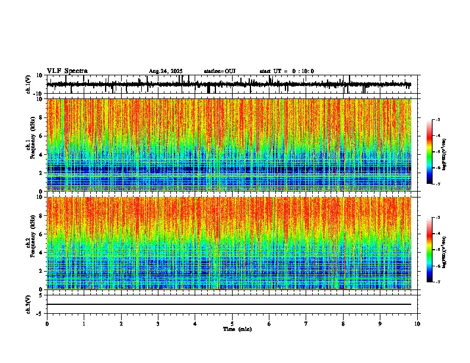Click the time axis tick label "2"
The height and width of the screenshot is (363, 470).
121,324
